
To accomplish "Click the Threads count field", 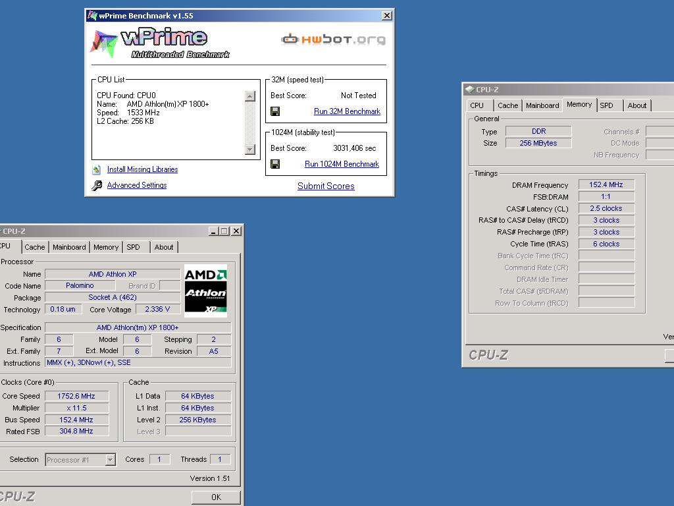I will coord(220,459).
